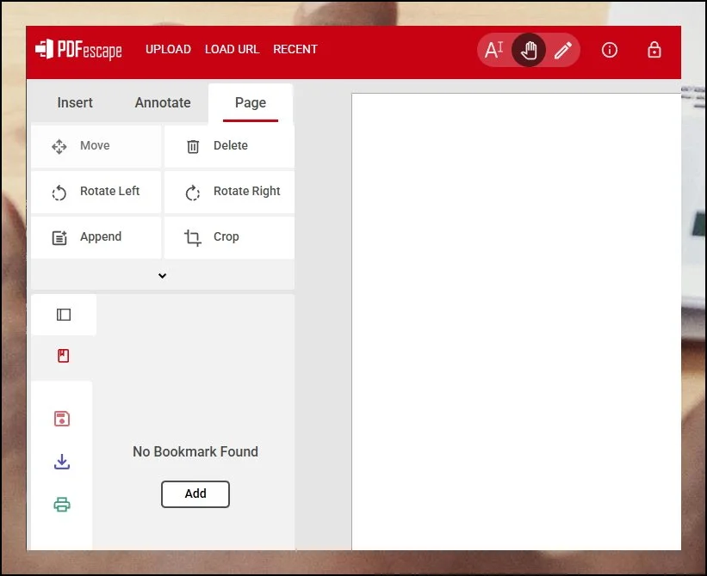Click the blank PDF page canvas

[x=515, y=318]
